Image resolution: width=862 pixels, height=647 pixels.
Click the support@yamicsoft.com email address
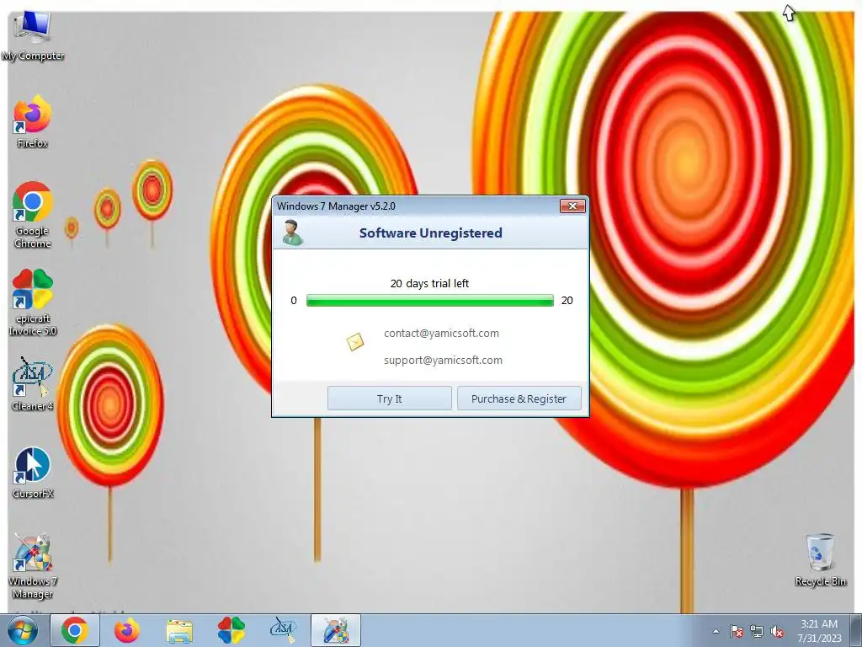[x=443, y=360]
